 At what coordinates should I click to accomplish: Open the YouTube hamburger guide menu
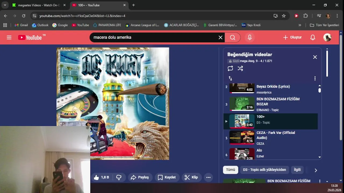[x=9, y=38]
